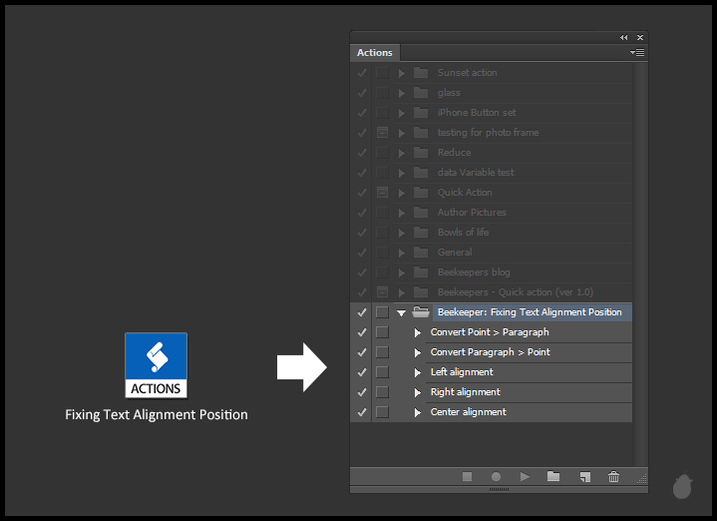Select the Center alignment action row

click(468, 412)
